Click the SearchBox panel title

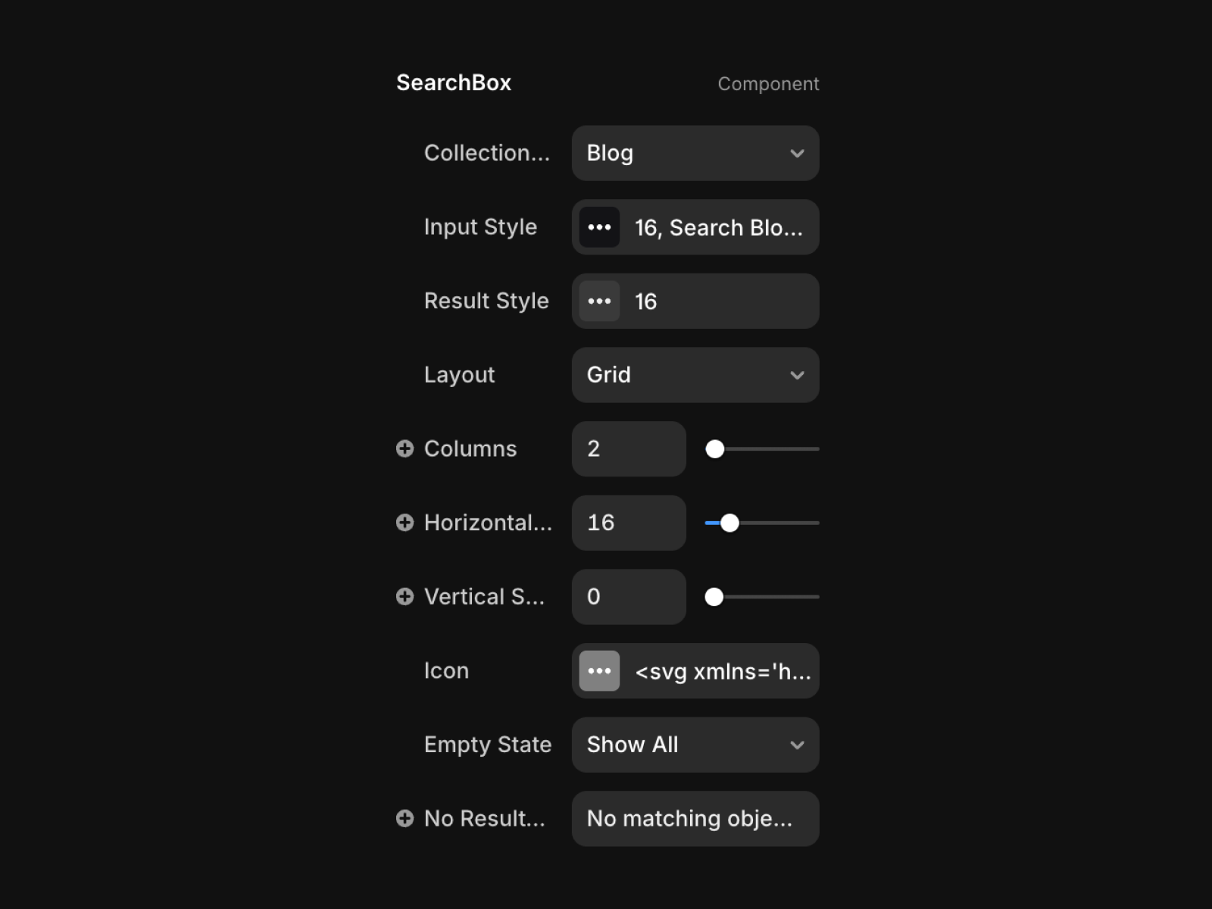coord(454,83)
